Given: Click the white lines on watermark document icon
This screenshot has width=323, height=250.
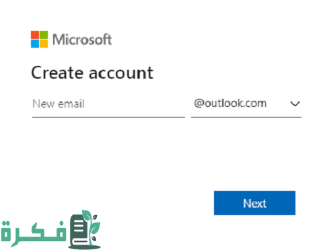Looking at the screenshot, I should point(79,226).
